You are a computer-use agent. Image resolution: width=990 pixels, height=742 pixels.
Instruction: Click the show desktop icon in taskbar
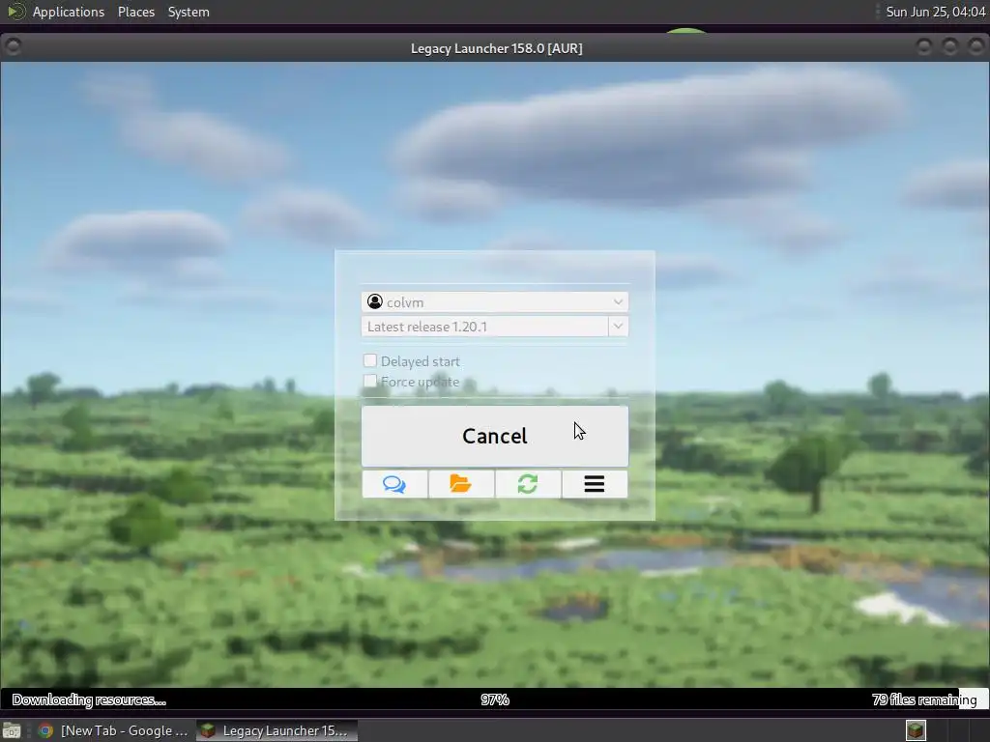(x=12, y=730)
